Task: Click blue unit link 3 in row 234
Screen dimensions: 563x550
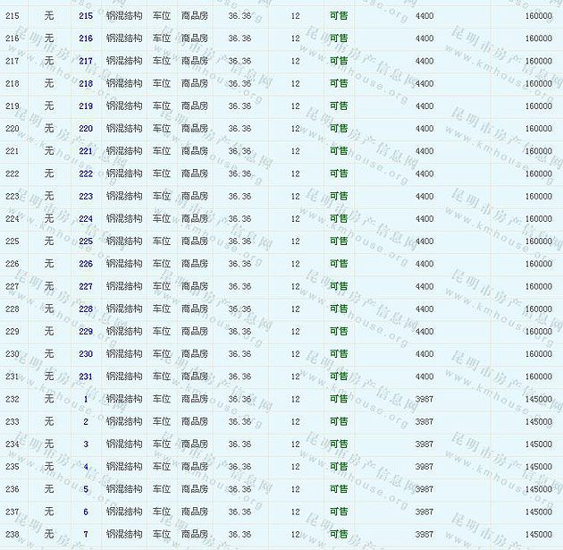Action: pos(86,444)
